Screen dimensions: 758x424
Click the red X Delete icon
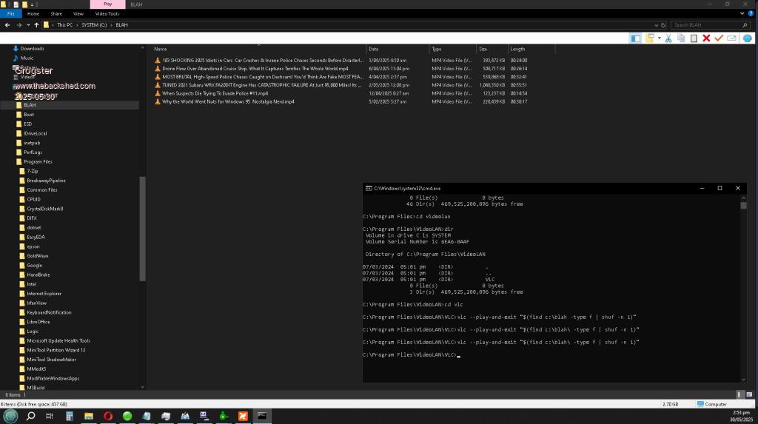coord(706,38)
